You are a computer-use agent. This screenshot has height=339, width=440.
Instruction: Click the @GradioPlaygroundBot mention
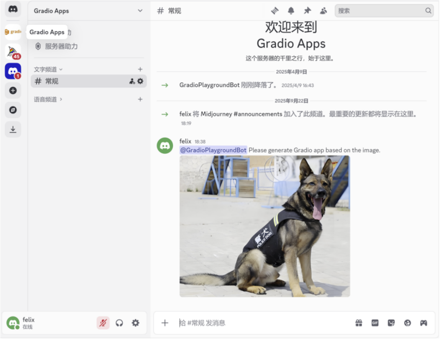213,150
